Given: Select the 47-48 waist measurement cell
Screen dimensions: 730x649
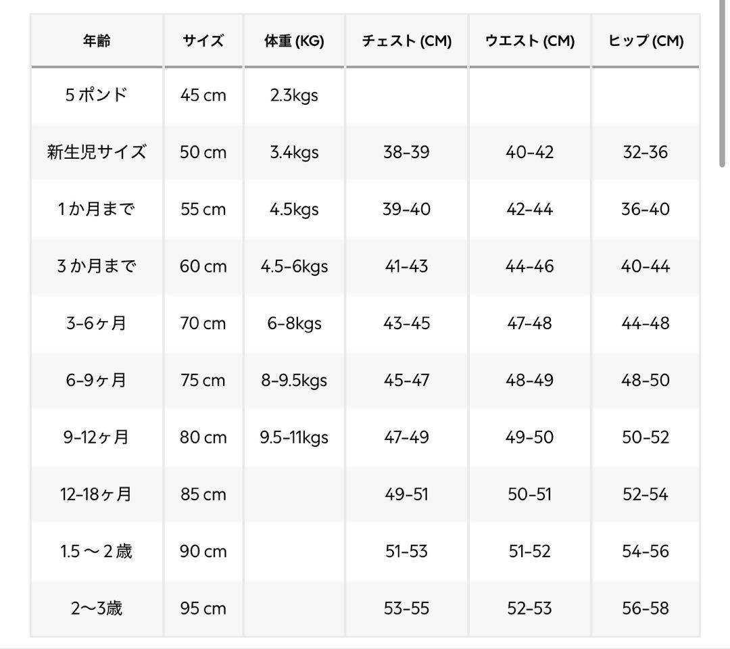Looking at the screenshot, I should [x=529, y=323].
